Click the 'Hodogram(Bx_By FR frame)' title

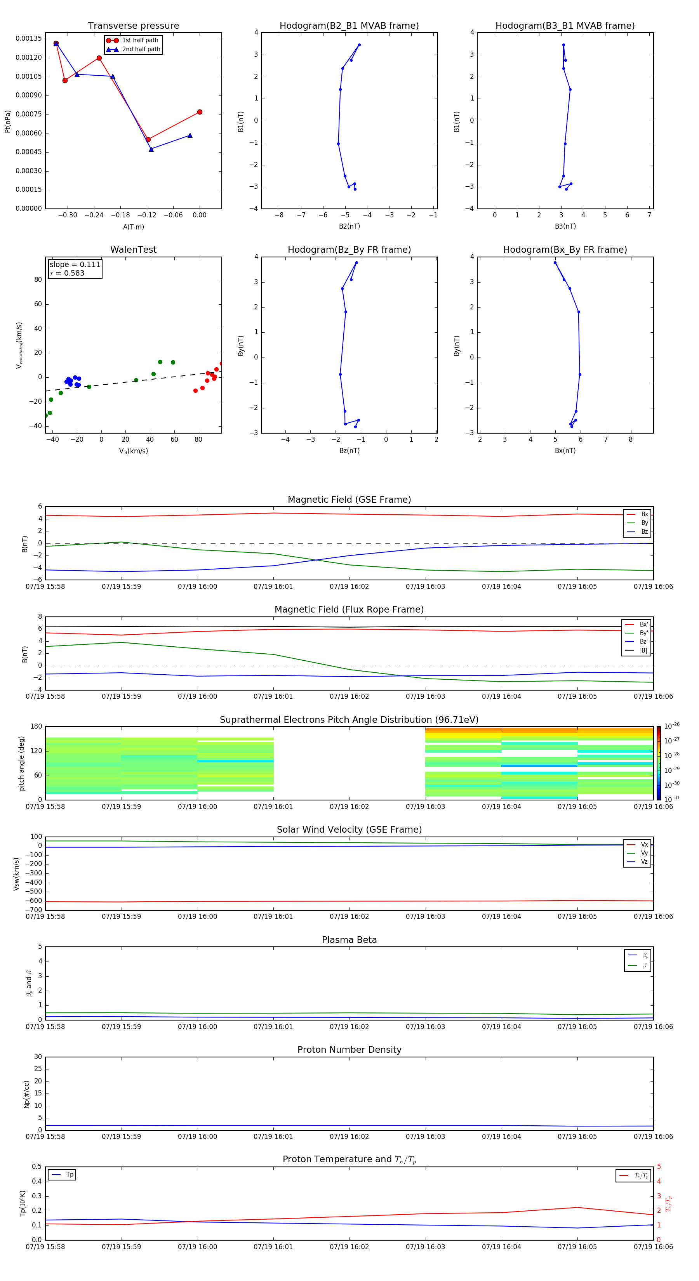(x=565, y=250)
